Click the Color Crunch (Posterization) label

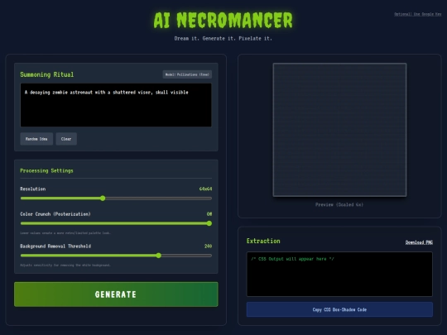55,214
